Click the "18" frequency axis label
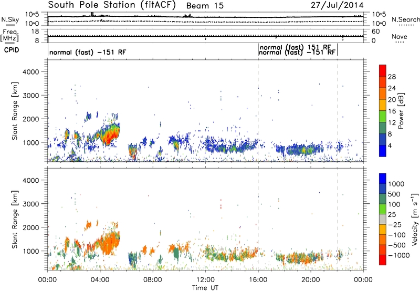The image size is (420, 291). [35, 32]
